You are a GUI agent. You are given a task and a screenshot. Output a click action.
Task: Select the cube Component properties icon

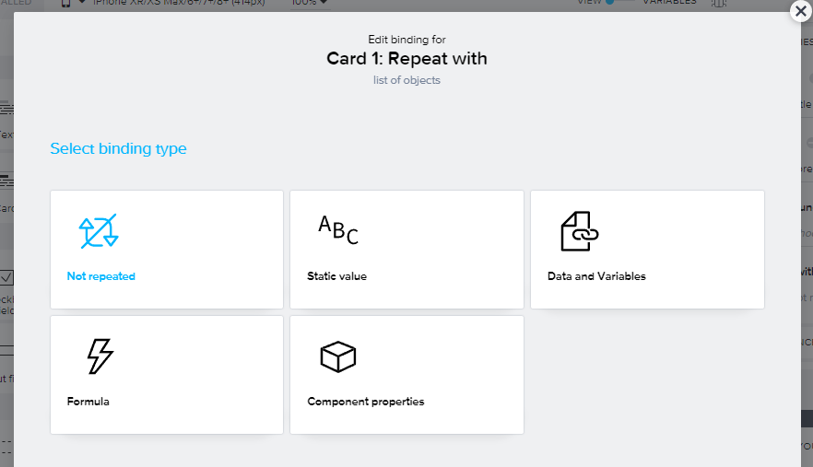point(338,356)
